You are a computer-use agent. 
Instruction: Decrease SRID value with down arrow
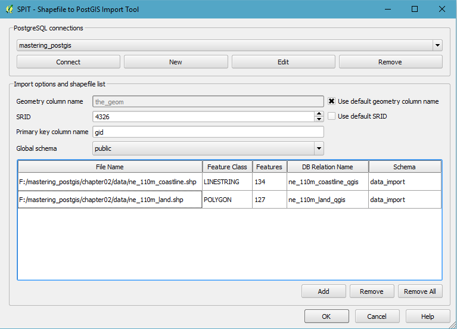click(x=319, y=119)
